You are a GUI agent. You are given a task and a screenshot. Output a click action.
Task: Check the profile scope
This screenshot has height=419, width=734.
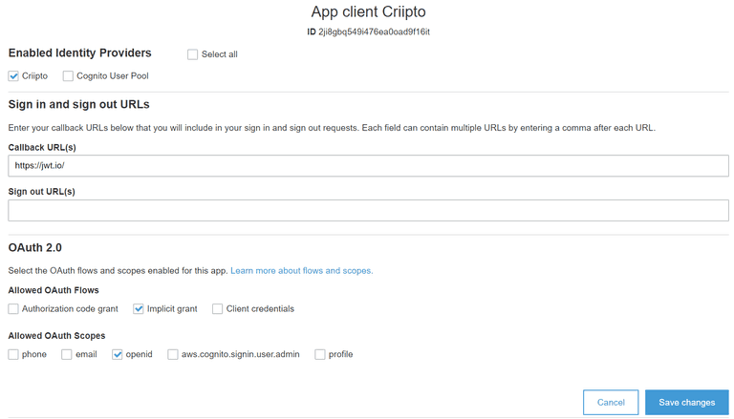320,354
